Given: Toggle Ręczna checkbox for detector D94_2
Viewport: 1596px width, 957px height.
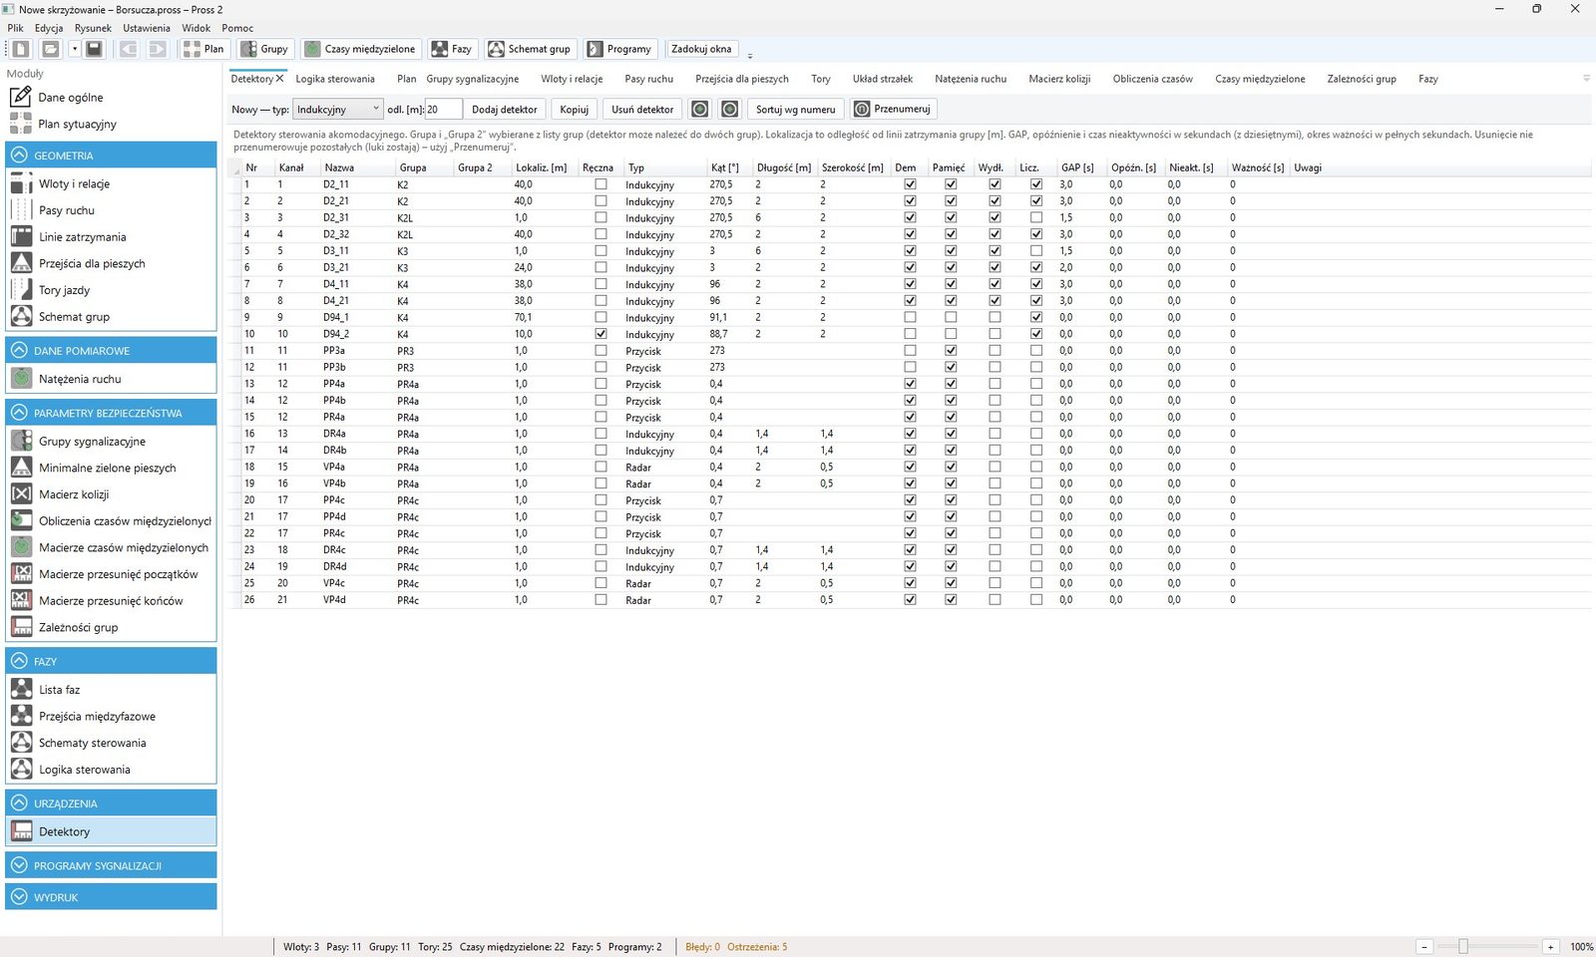Looking at the screenshot, I should (x=600, y=334).
